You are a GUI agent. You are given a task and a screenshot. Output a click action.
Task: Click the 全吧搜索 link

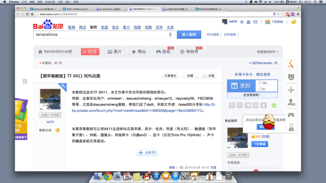[x=230, y=34]
